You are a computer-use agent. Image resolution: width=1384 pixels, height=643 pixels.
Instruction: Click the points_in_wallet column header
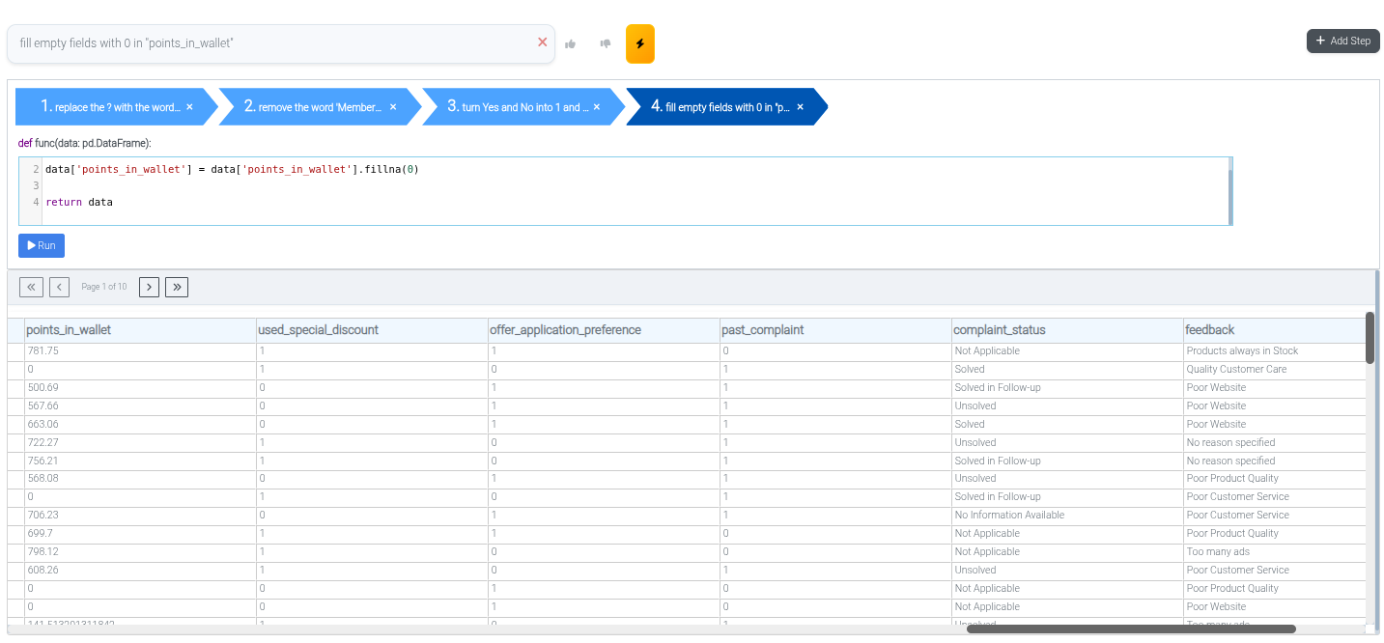point(69,330)
